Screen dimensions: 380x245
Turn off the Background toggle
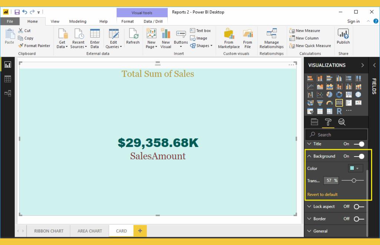coord(359,156)
